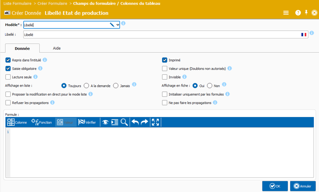This screenshot has height=192, width=319.
Task: Open search with the magnifying glass icon
Action: click(x=124, y=122)
